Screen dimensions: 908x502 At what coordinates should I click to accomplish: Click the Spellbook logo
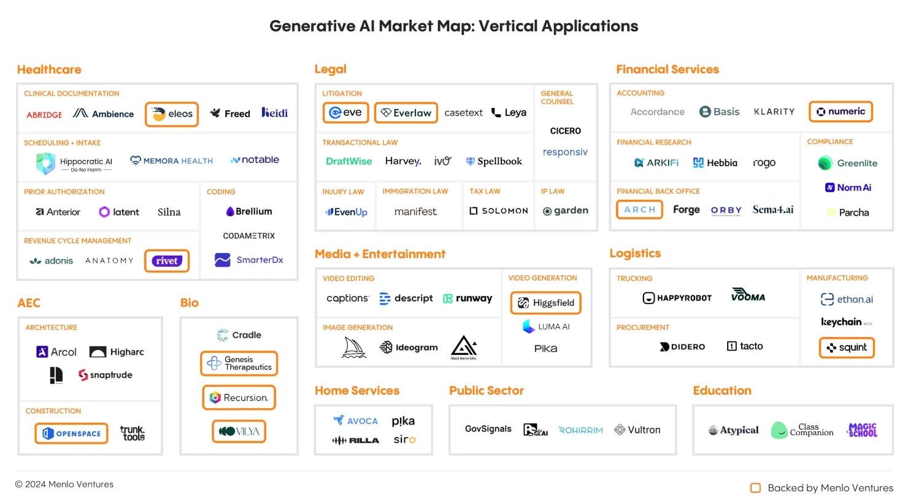[x=494, y=161]
